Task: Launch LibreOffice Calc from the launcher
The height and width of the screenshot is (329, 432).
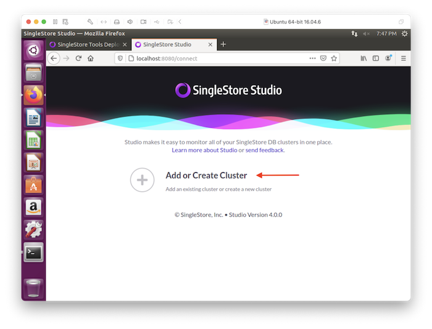Action: tap(33, 140)
